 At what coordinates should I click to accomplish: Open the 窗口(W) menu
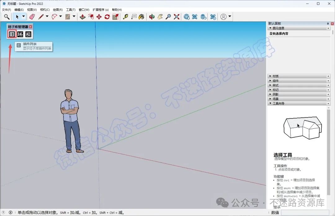(x=84, y=10)
